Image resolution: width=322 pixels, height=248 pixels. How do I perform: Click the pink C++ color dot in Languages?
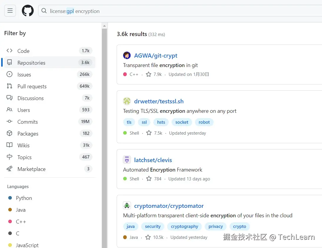tap(10, 221)
